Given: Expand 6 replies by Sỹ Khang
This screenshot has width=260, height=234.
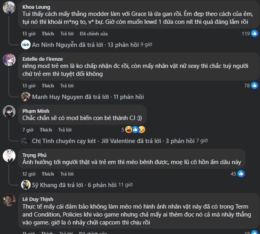Looking at the screenshot, I should [102, 185].
